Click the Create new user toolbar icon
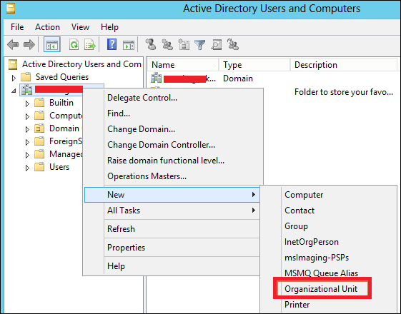 pyautogui.click(x=151, y=44)
